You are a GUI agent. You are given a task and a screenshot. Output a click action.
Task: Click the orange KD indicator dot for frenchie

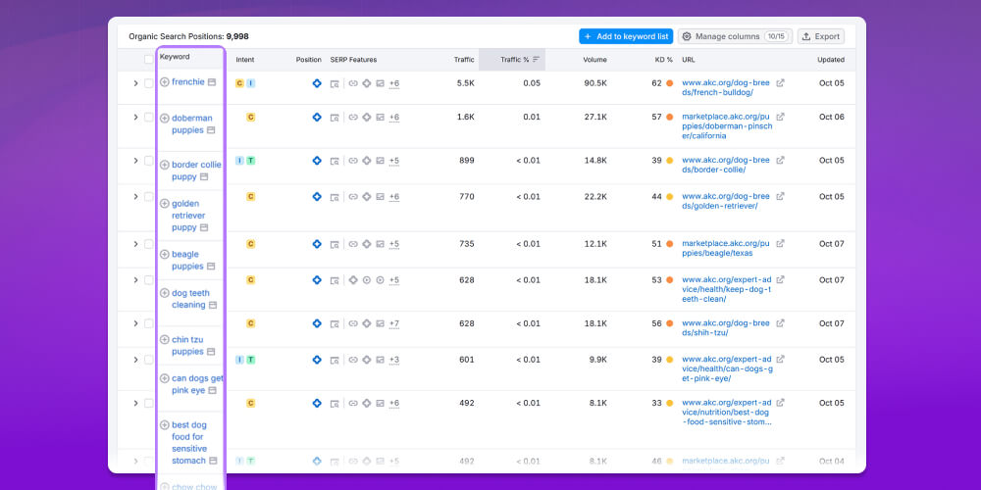click(x=670, y=83)
